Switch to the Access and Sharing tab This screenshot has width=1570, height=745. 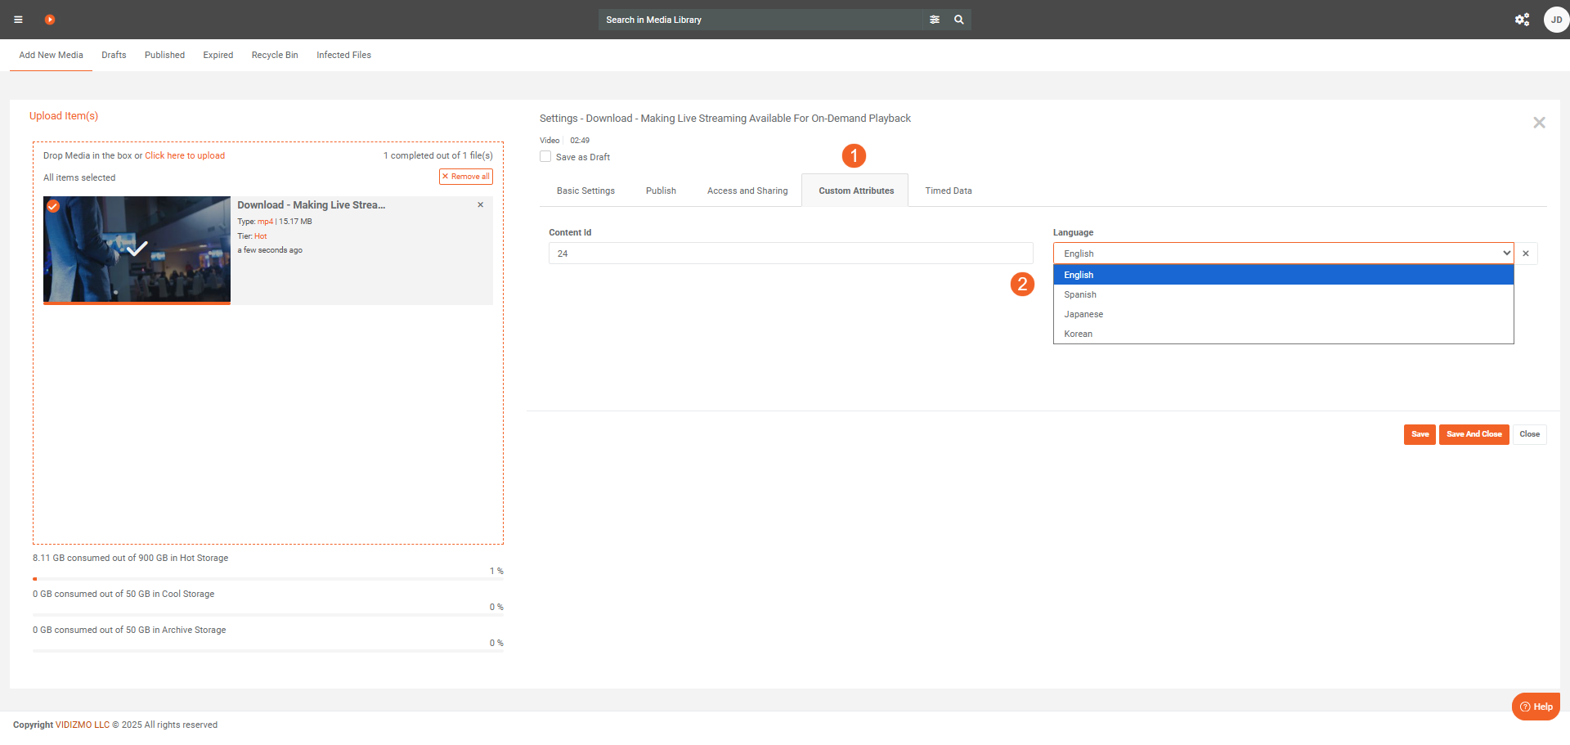click(x=747, y=191)
